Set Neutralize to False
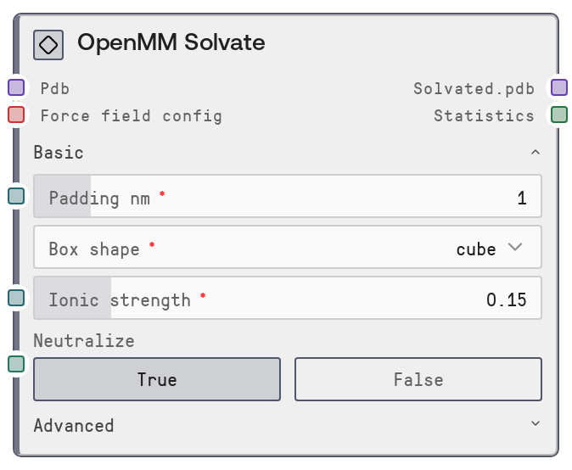 (418, 379)
